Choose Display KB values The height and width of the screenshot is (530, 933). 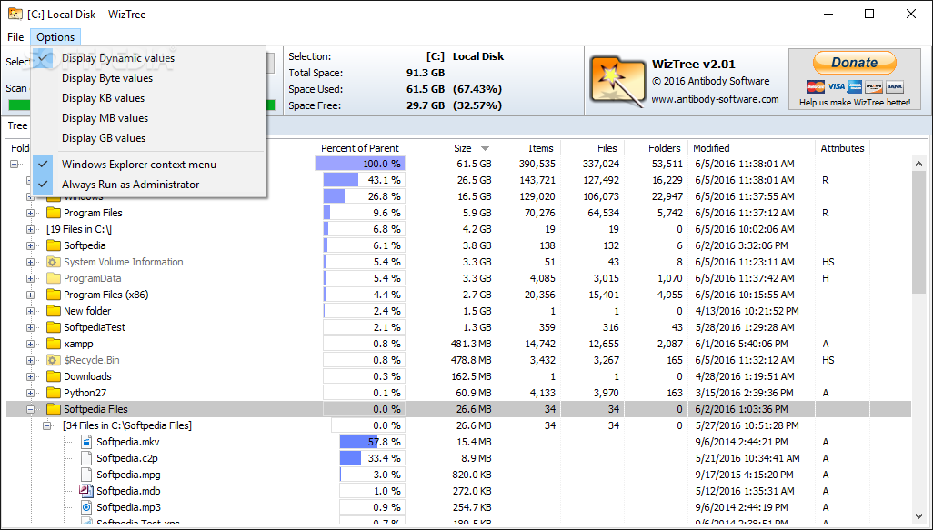coord(149,98)
